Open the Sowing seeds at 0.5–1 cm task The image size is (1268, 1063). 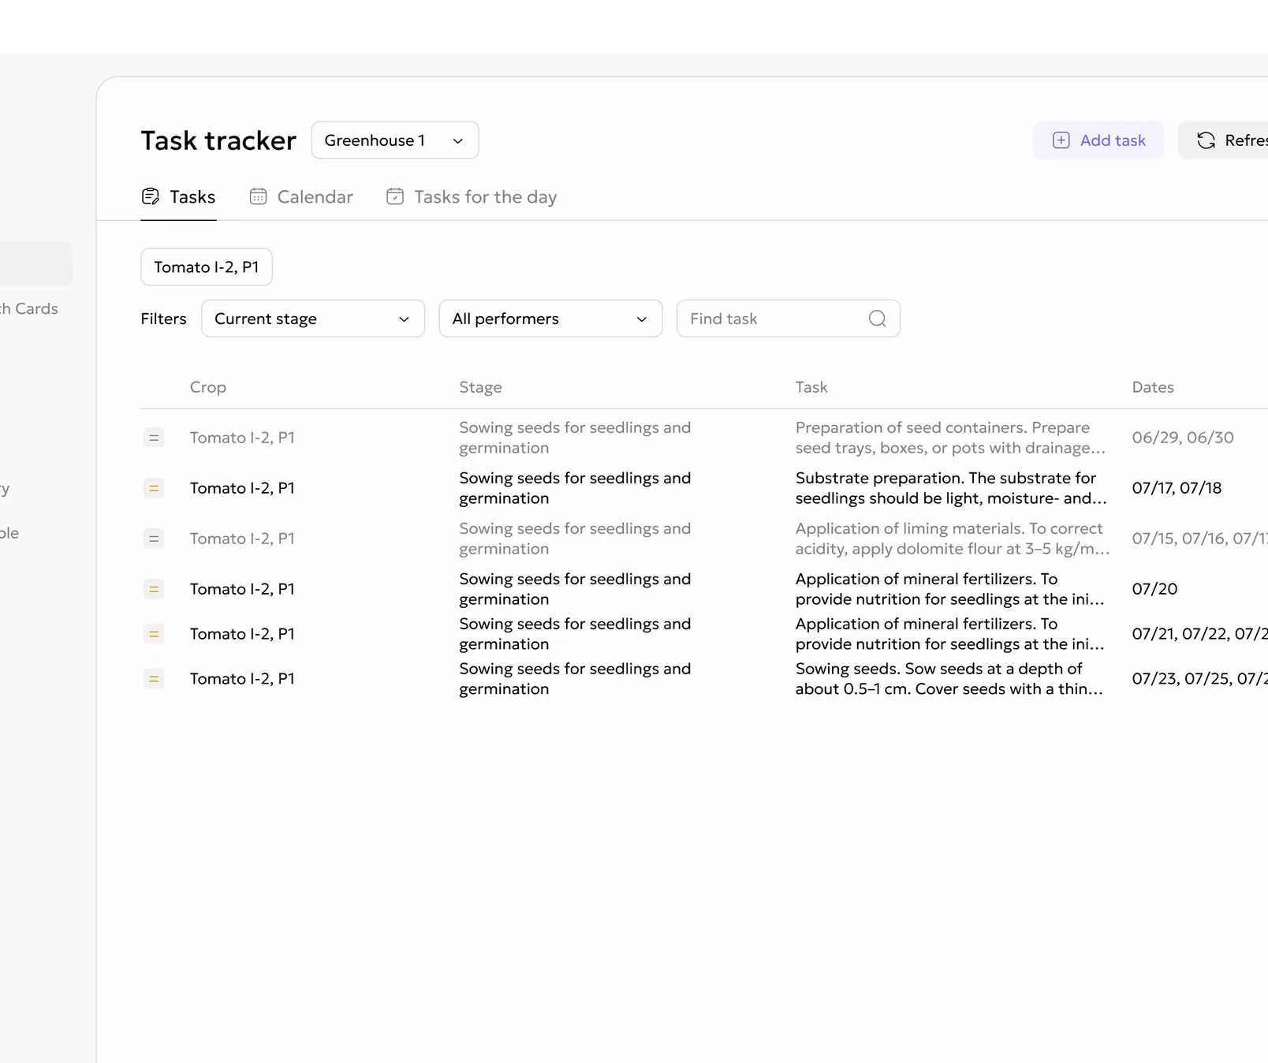[949, 679]
